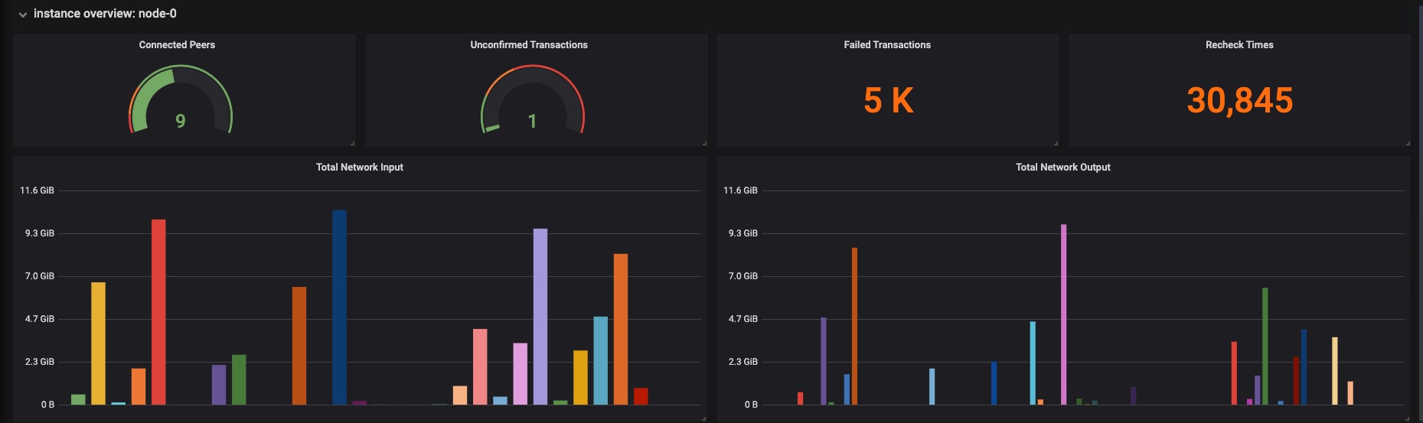This screenshot has width=1423, height=423.
Task: Open the Recheck Times panel title menu
Action: pos(1239,45)
